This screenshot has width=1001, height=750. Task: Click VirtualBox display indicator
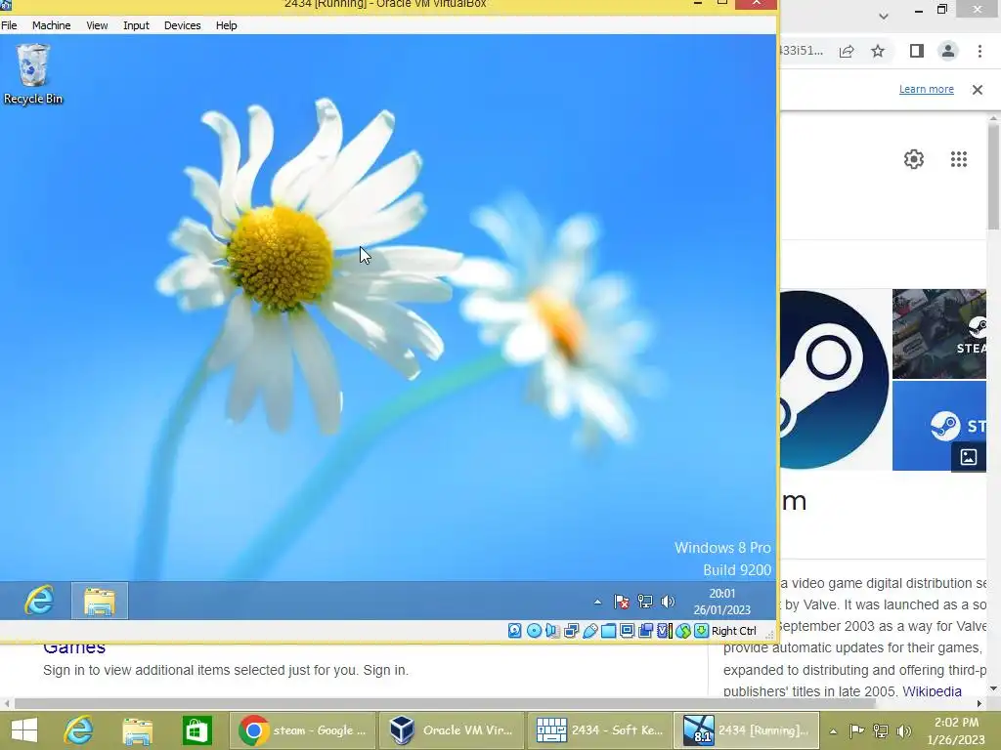tap(627, 631)
